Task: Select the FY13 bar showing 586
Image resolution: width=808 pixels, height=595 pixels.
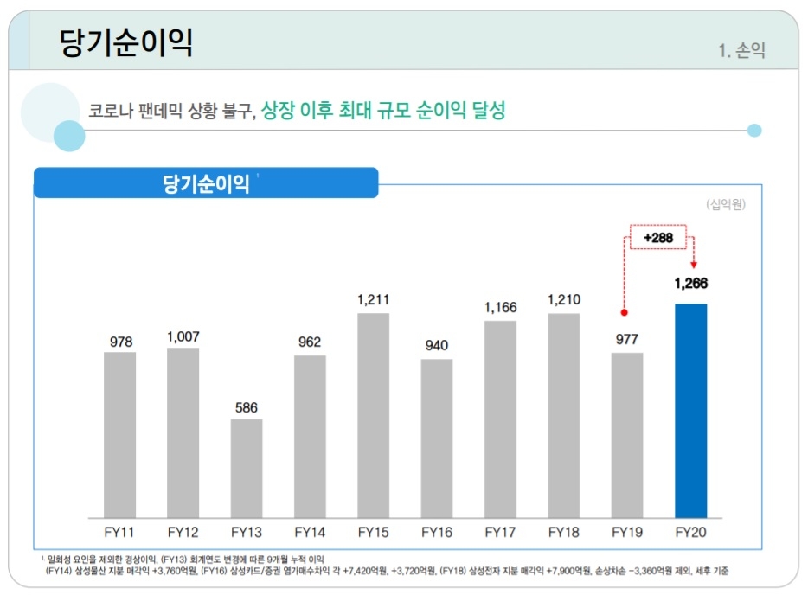Action: 247,467
